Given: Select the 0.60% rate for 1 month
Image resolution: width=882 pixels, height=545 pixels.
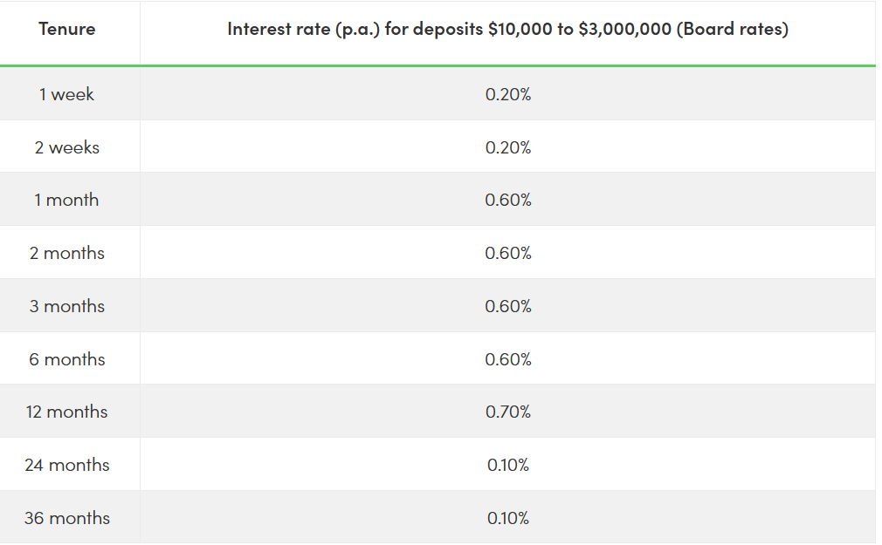Looking at the screenshot, I should [x=508, y=200].
